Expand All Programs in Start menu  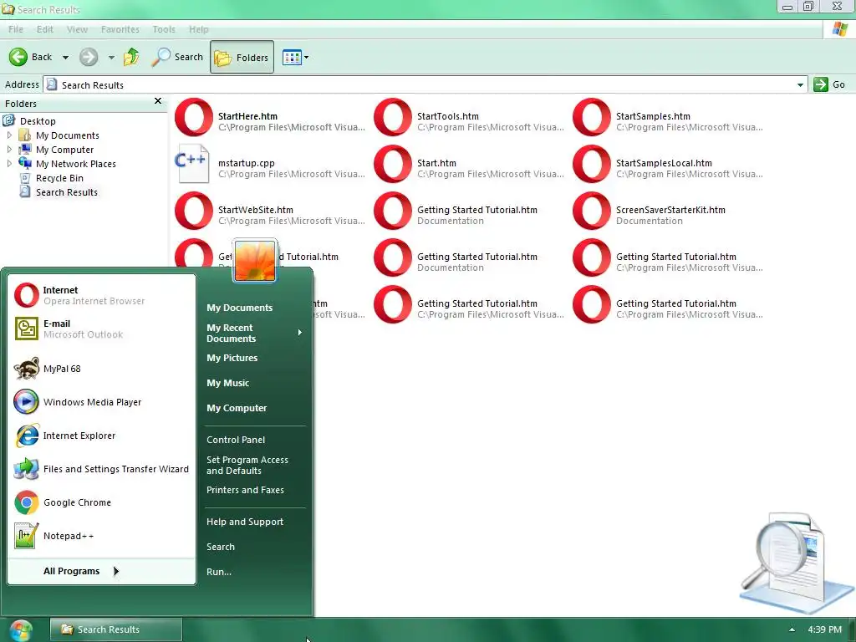pos(101,571)
